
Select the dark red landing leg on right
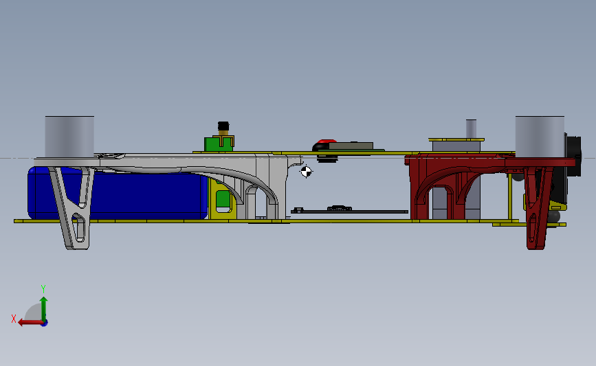pos(537,208)
